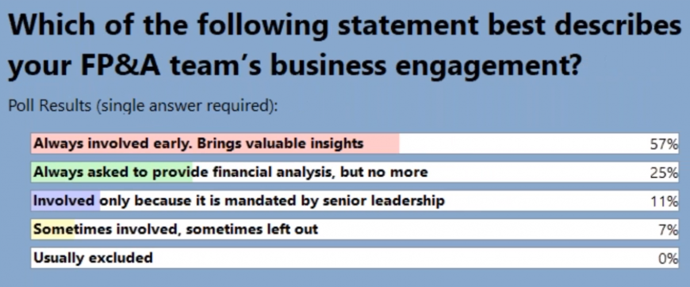Select the 'Usually excluded' result row
This screenshot has height=287, width=690.
[355, 258]
